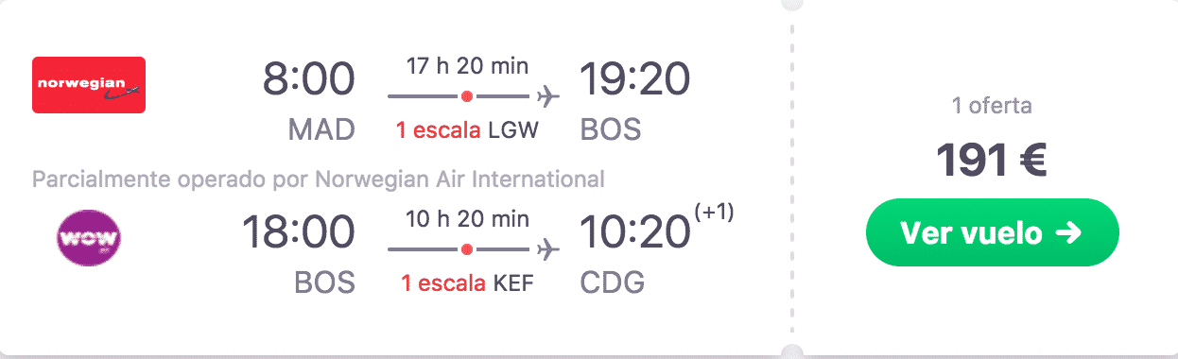
Task: Select the 1 escala KEF label
Action: coord(467,283)
